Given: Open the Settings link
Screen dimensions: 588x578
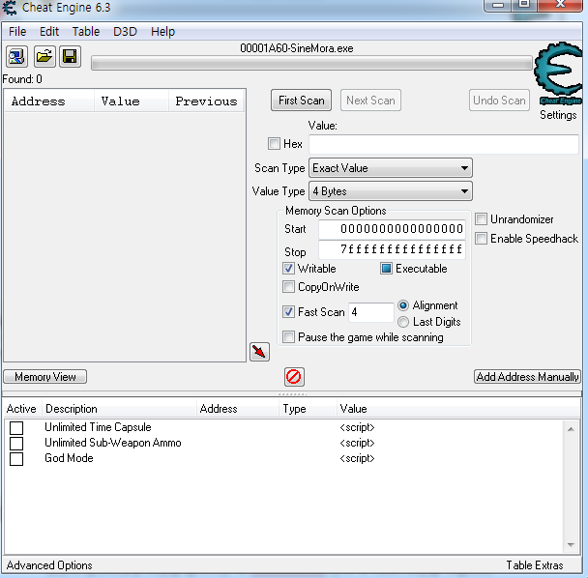Looking at the screenshot, I should [558, 115].
